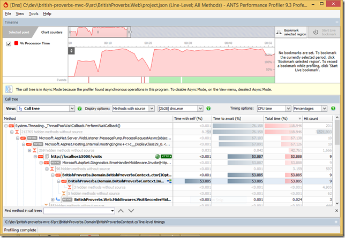Open the Methods with source dropdown
Screen dimensions: 345x238
(x=133, y=109)
